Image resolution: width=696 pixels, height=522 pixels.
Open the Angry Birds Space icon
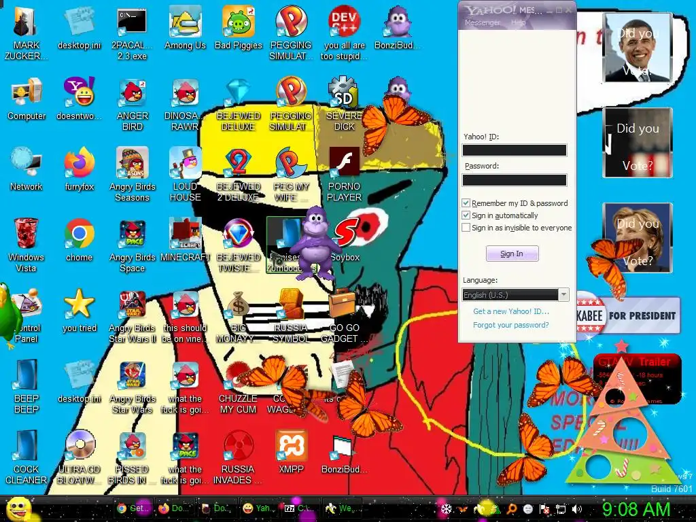[x=132, y=245]
